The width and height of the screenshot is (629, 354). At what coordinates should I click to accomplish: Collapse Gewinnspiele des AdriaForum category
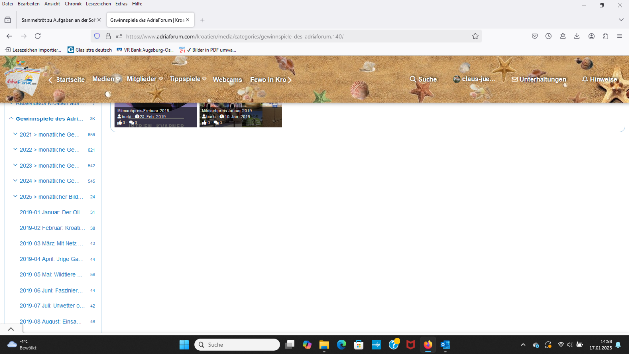click(x=11, y=118)
